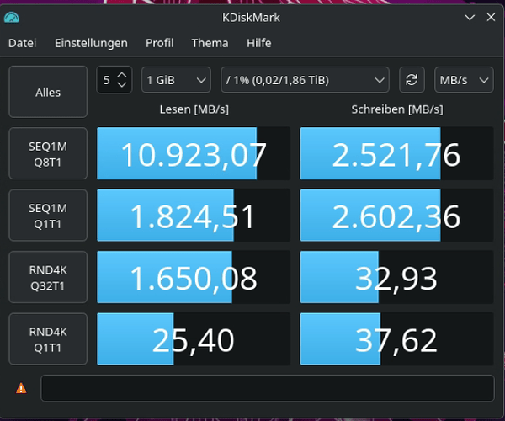Run the SEQ1M Q8T1 benchmark
This screenshot has height=421, width=505.
[48, 153]
